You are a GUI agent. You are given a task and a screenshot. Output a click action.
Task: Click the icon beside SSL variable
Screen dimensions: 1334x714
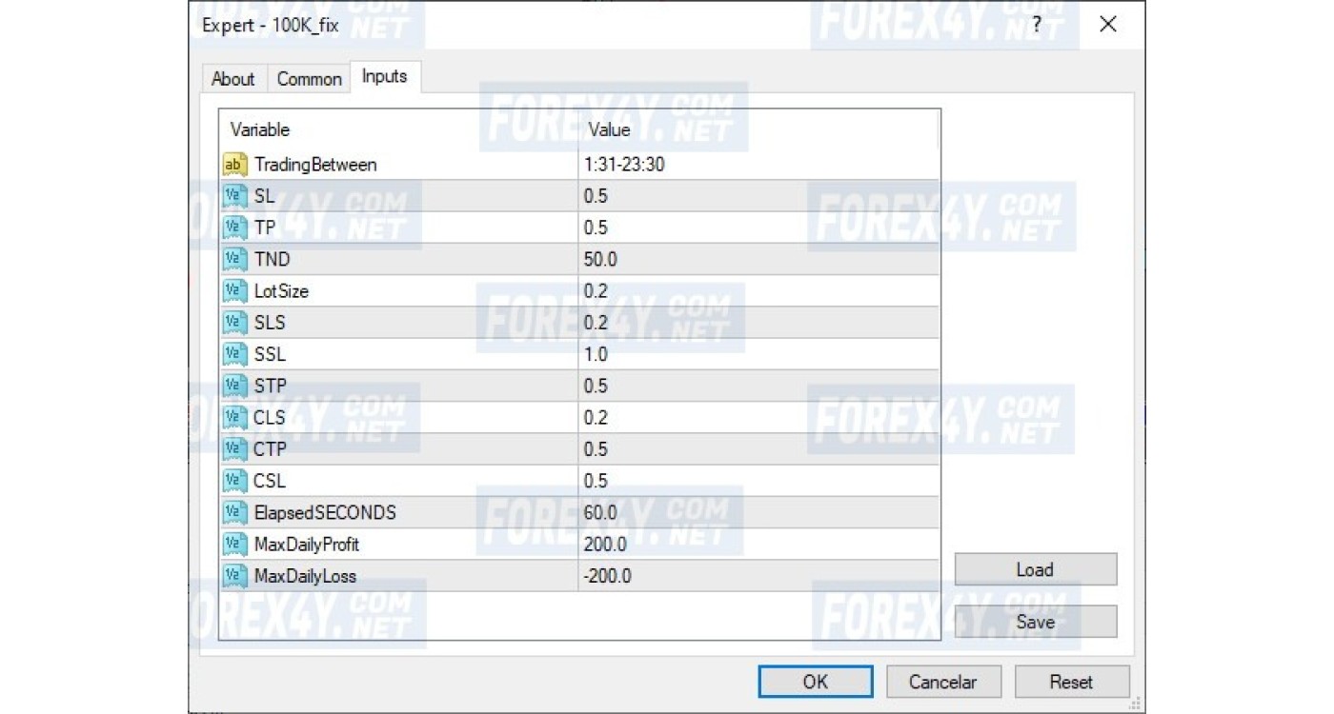(x=234, y=354)
